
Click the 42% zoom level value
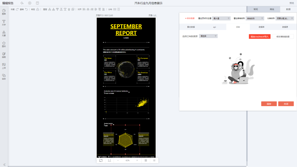tap(128, 160)
